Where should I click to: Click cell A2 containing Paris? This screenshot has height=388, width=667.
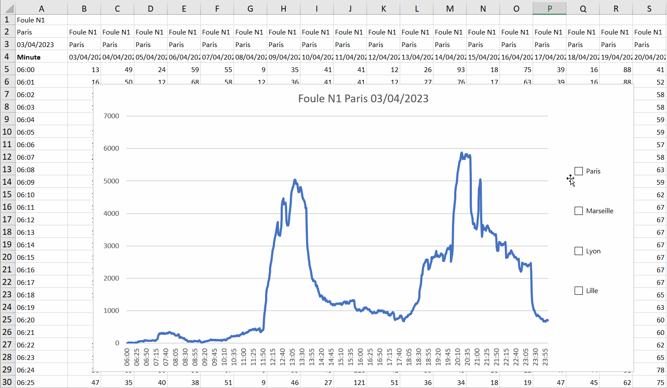click(x=41, y=32)
